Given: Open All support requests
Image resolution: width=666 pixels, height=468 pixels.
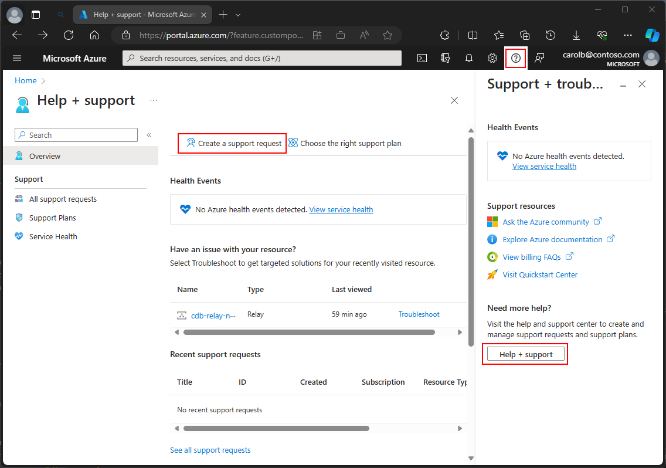Looking at the screenshot, I should coord(63,199).
